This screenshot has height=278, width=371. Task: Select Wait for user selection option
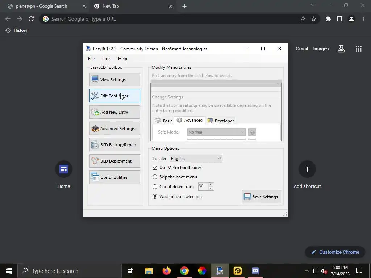155,197
